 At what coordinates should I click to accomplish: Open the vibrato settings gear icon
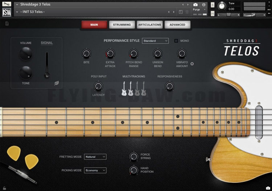click(192, 64)
